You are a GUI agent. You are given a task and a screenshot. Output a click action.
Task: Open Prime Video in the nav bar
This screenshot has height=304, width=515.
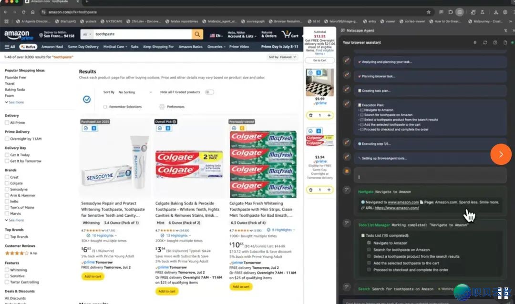pos(239,47)
